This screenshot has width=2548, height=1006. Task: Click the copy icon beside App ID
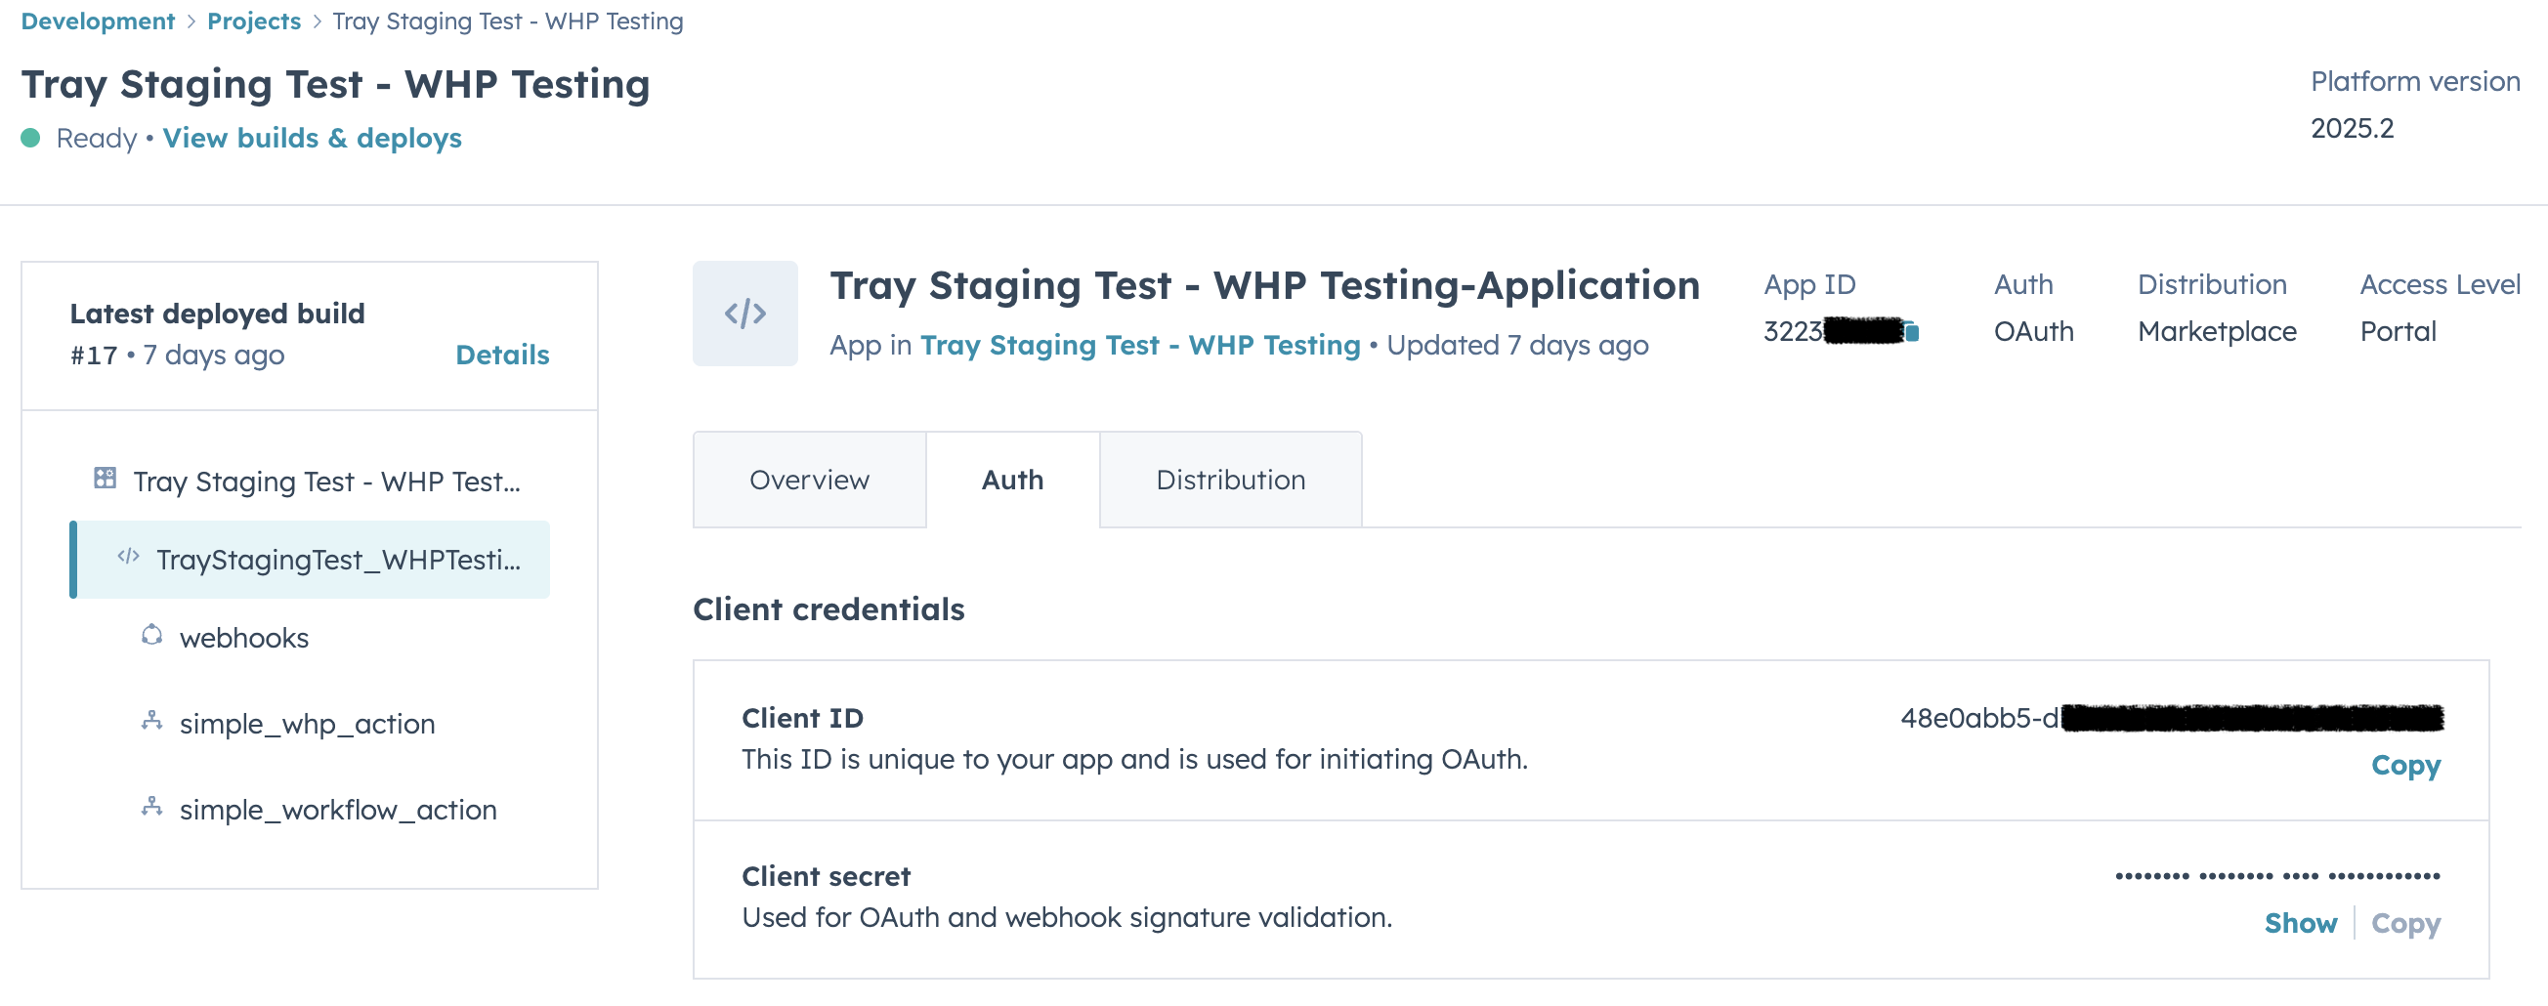click(x=1912, y=332)
